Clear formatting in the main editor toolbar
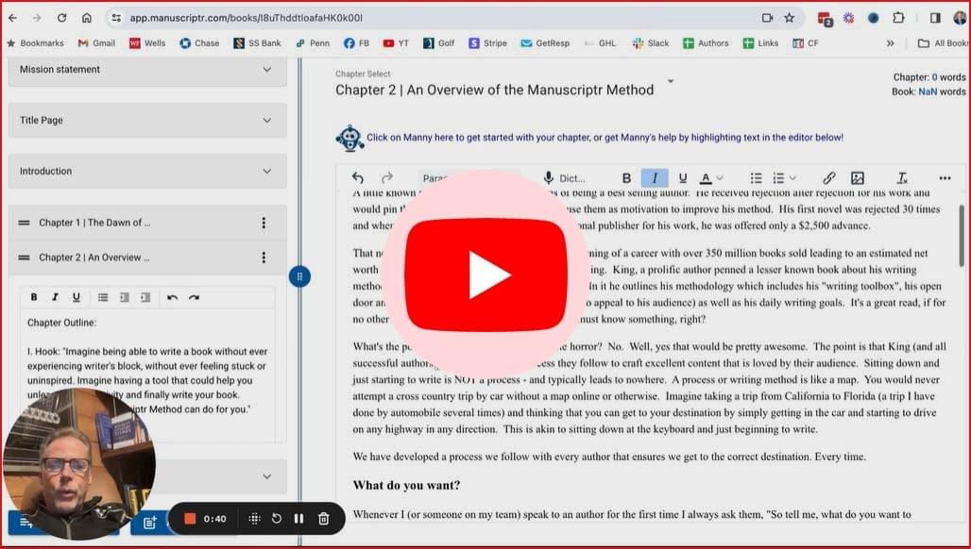The width and height of the screenshot is (971, 549). point(902,178)
